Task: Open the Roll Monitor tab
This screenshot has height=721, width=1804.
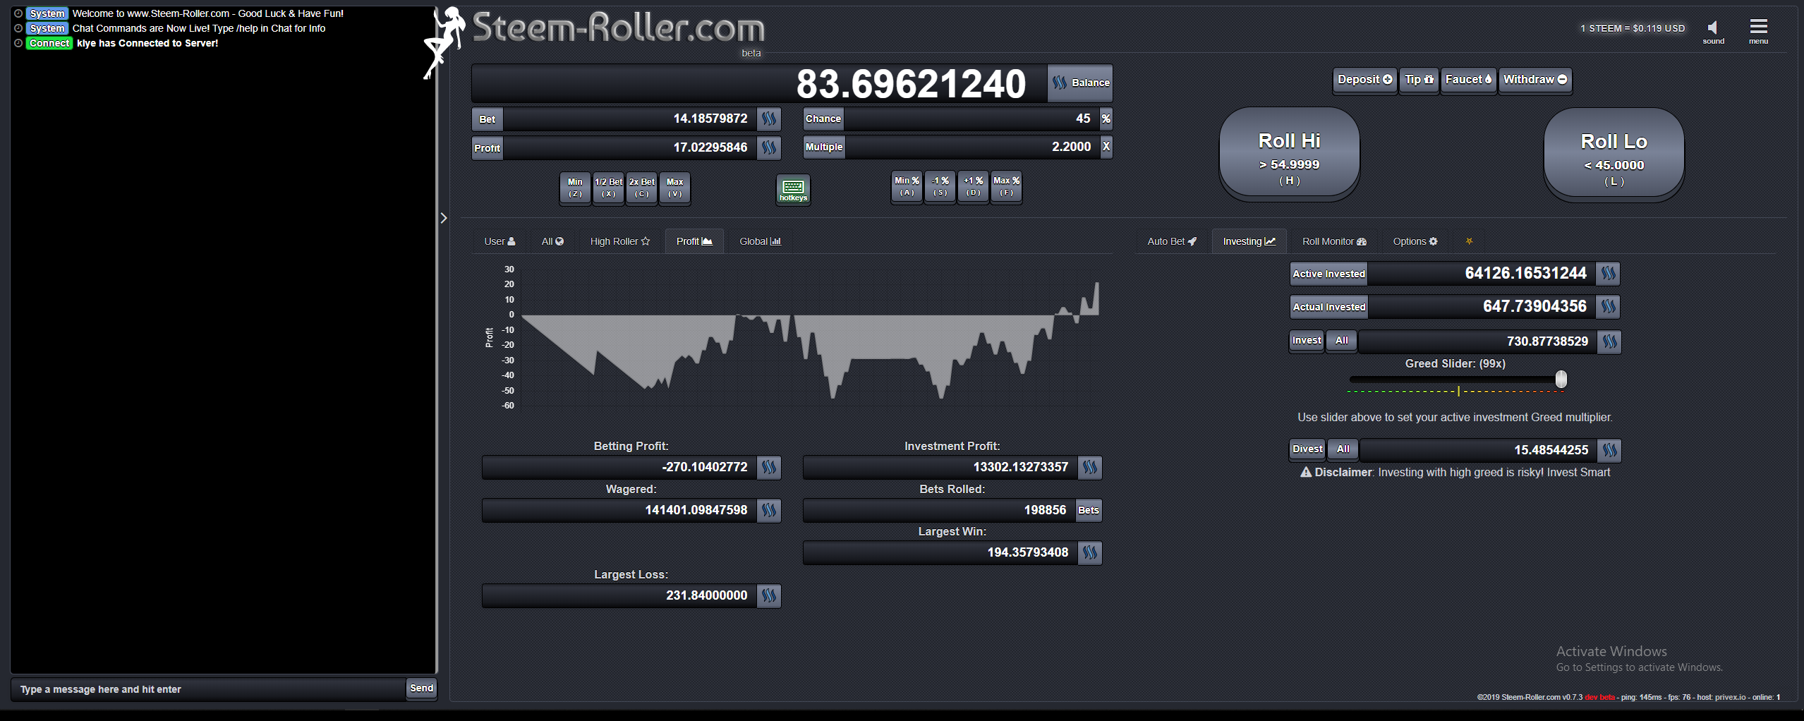Action: [x=1334, y=241]
